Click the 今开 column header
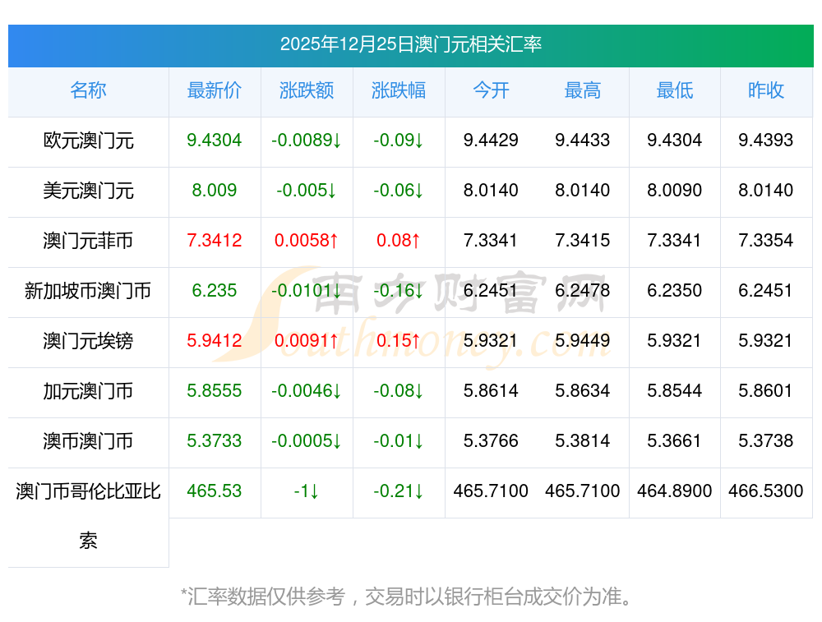 click(491, 91)
